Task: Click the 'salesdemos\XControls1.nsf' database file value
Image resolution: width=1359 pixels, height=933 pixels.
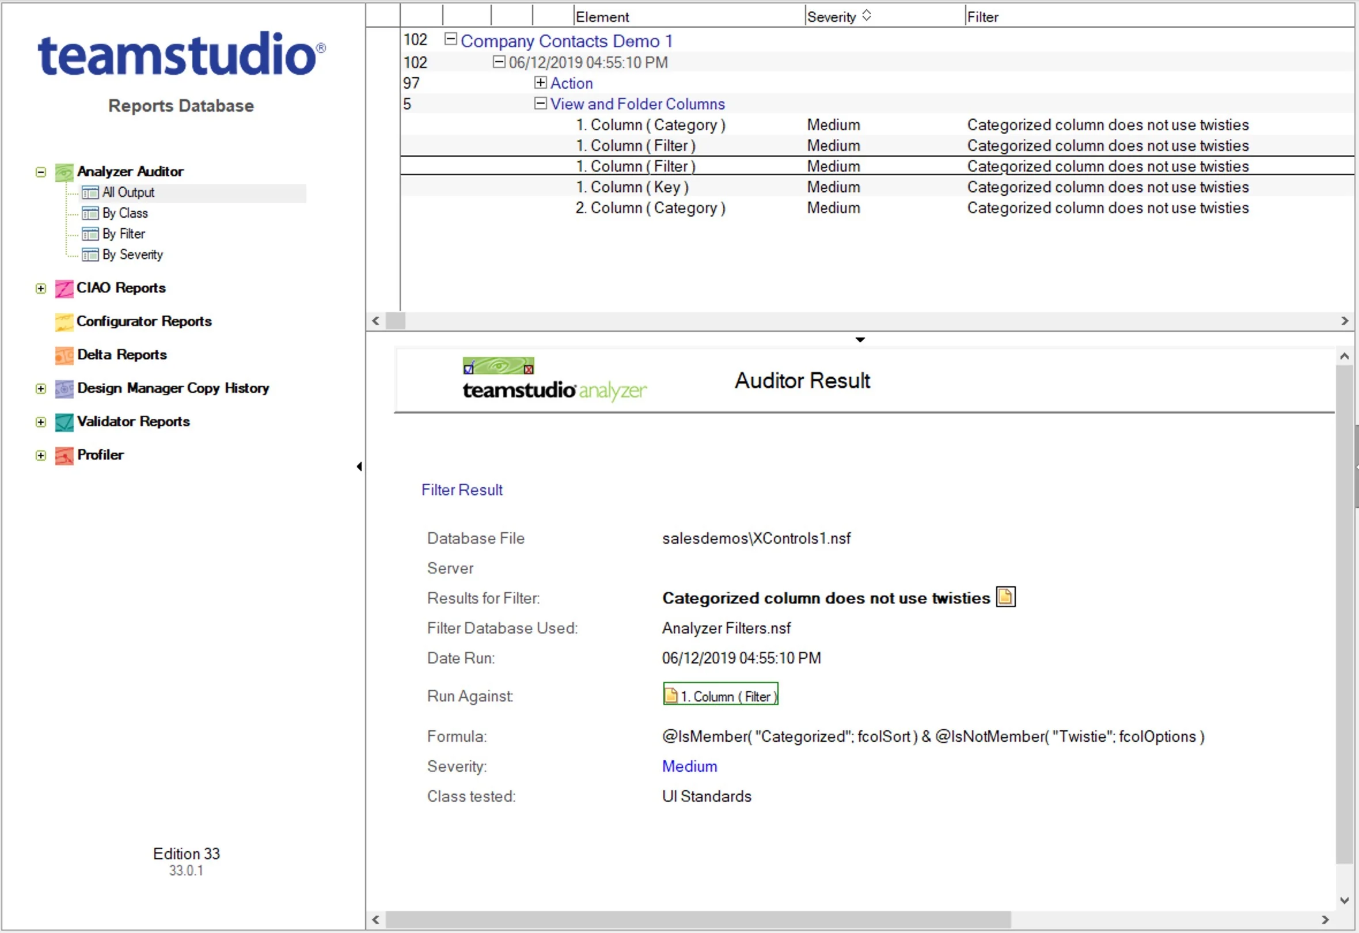Action: (756, 537)
